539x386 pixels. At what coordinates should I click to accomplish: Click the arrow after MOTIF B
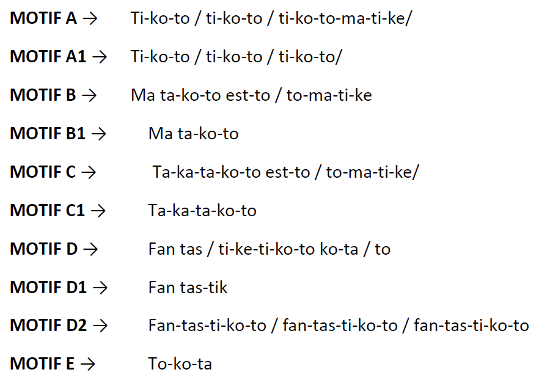[x=89, y=95]
